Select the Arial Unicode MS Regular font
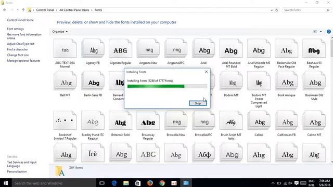The width and height of the screenshot is (333, 187). (x=259, y=48)
